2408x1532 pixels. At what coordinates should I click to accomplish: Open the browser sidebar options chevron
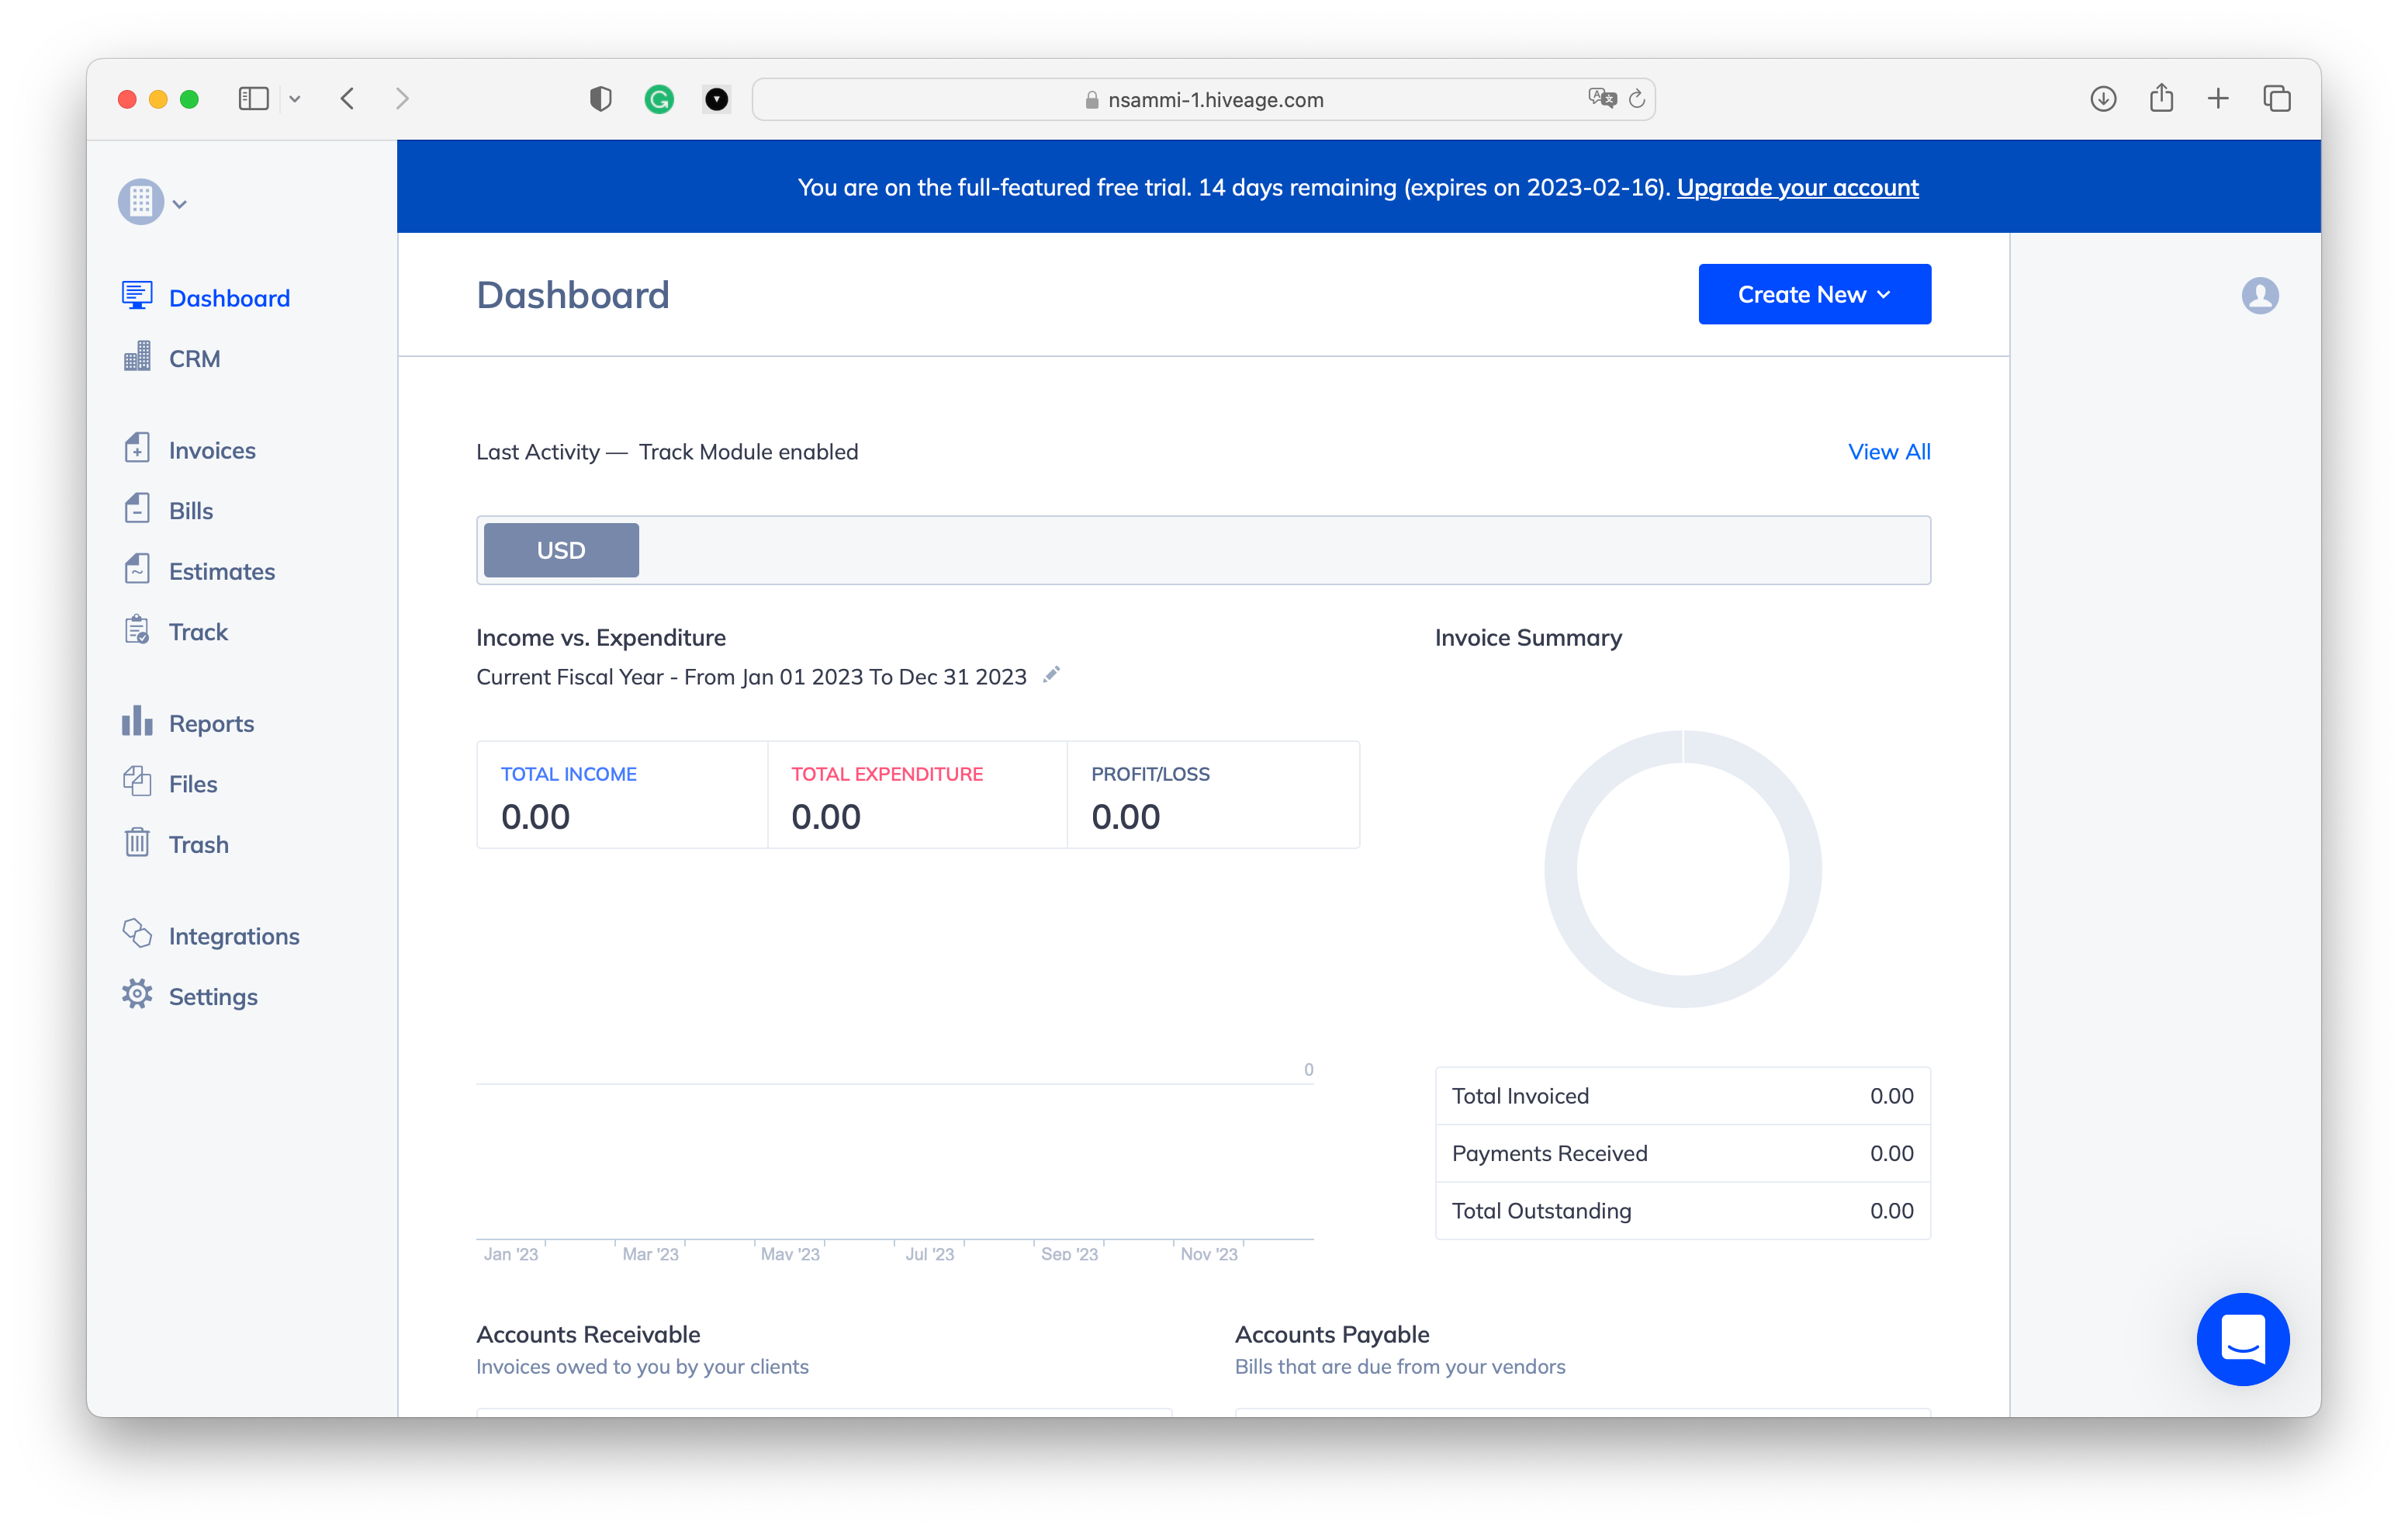[x=295, y=98]
